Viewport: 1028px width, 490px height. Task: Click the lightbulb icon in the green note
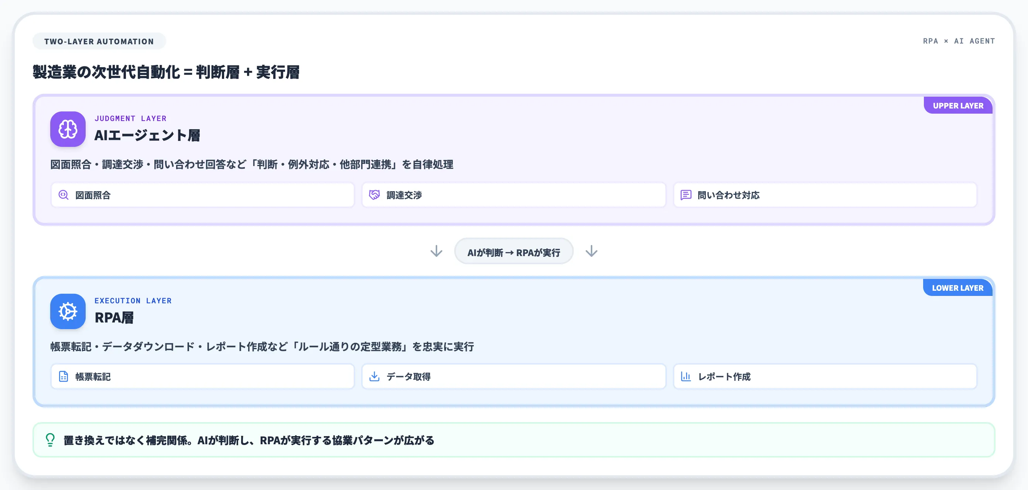49,440
